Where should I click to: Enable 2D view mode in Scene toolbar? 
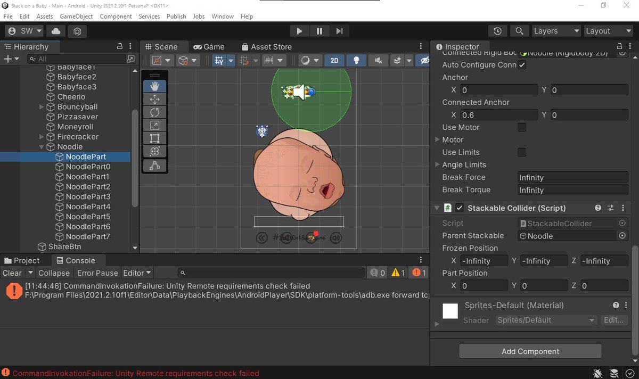(334, 61)
